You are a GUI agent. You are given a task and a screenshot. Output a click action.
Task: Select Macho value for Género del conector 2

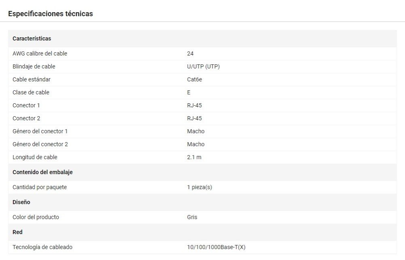196,144
